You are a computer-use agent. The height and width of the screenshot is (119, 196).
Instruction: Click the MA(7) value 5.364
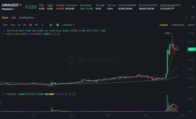coord(17,34)
